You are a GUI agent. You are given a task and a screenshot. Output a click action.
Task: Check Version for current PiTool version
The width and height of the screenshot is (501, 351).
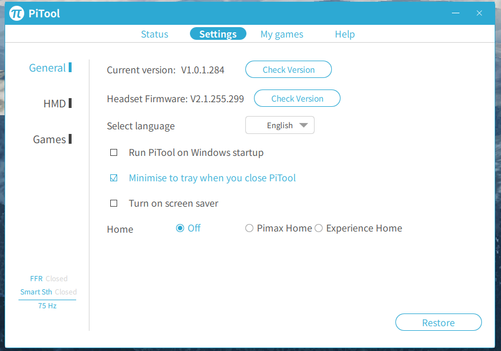(289, 69)
